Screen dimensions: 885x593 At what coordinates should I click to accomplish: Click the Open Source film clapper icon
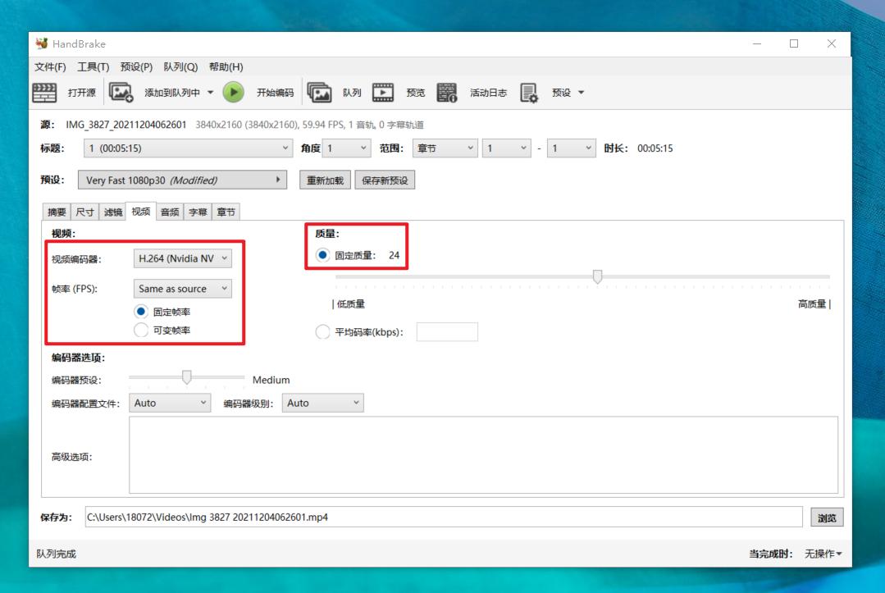[x=44, y=93]
